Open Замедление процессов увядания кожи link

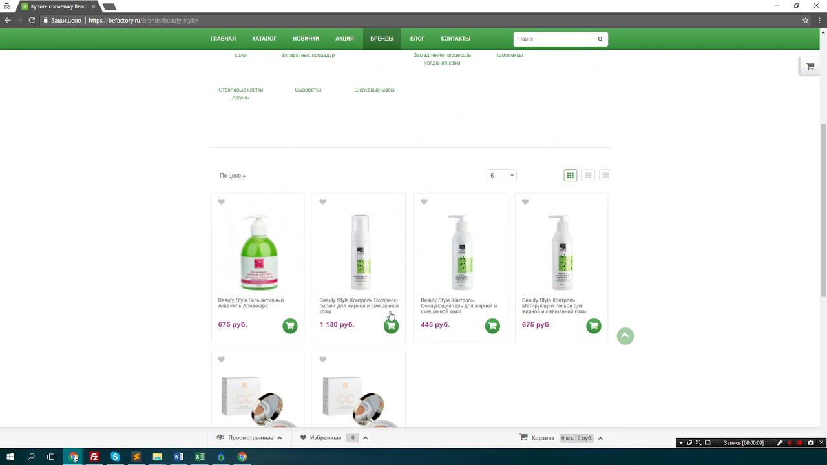(443, 59)
